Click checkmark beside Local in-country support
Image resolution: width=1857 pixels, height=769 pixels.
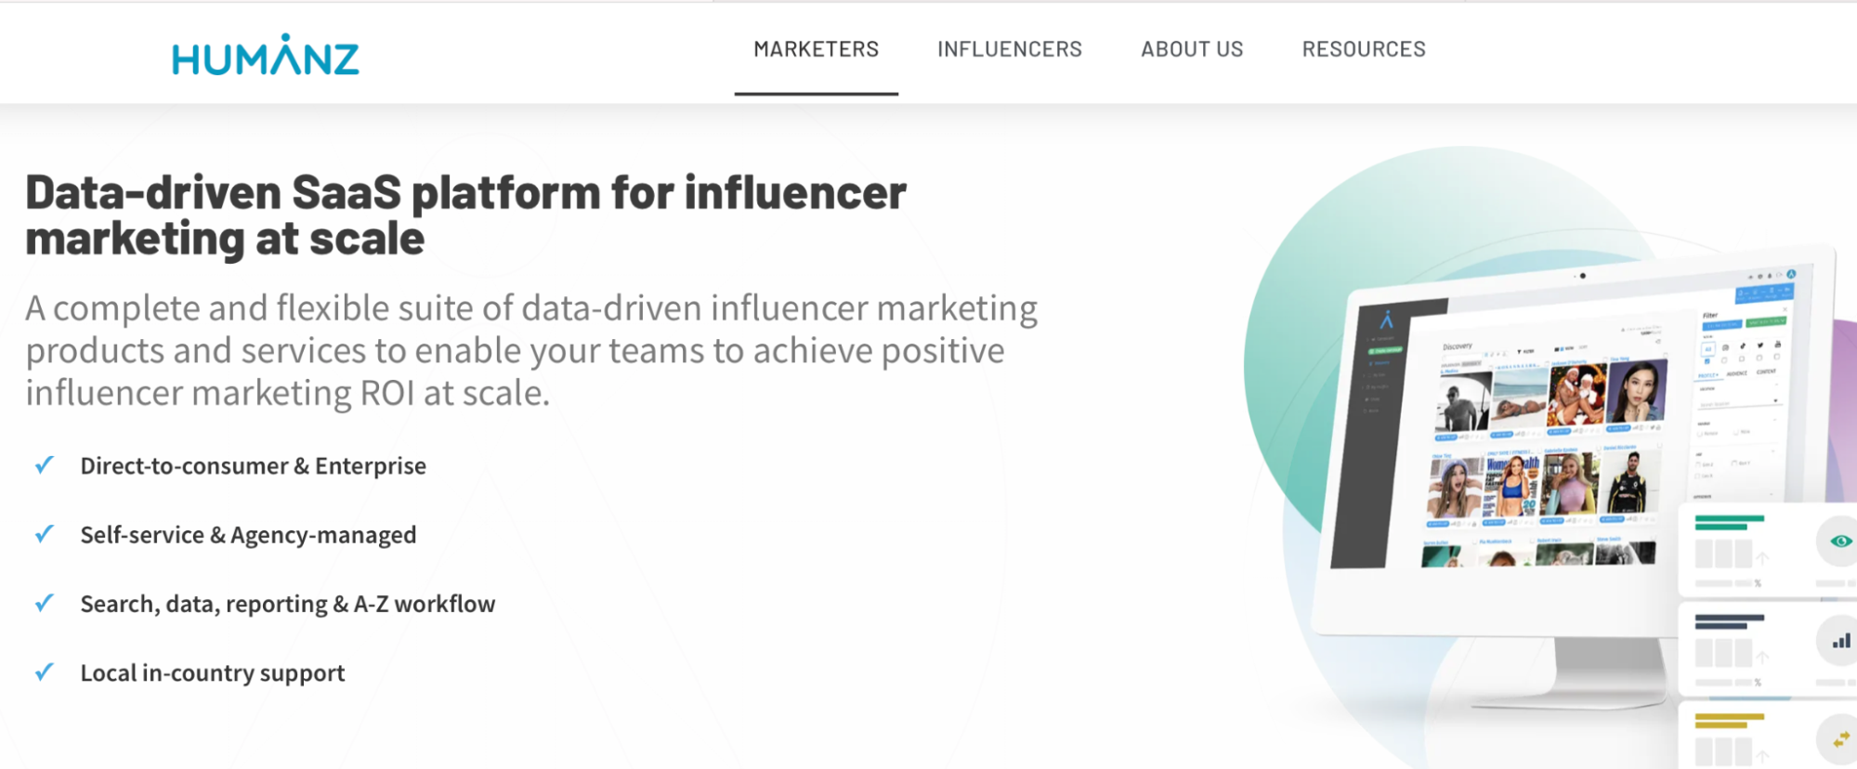coord(44,672)
